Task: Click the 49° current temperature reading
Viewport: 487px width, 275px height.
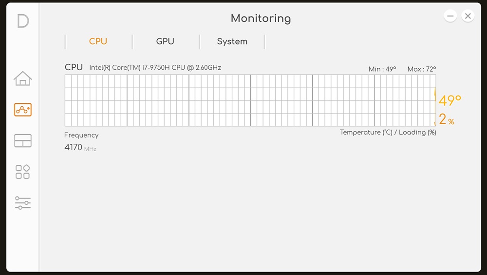Action: [x=450, y=100]
